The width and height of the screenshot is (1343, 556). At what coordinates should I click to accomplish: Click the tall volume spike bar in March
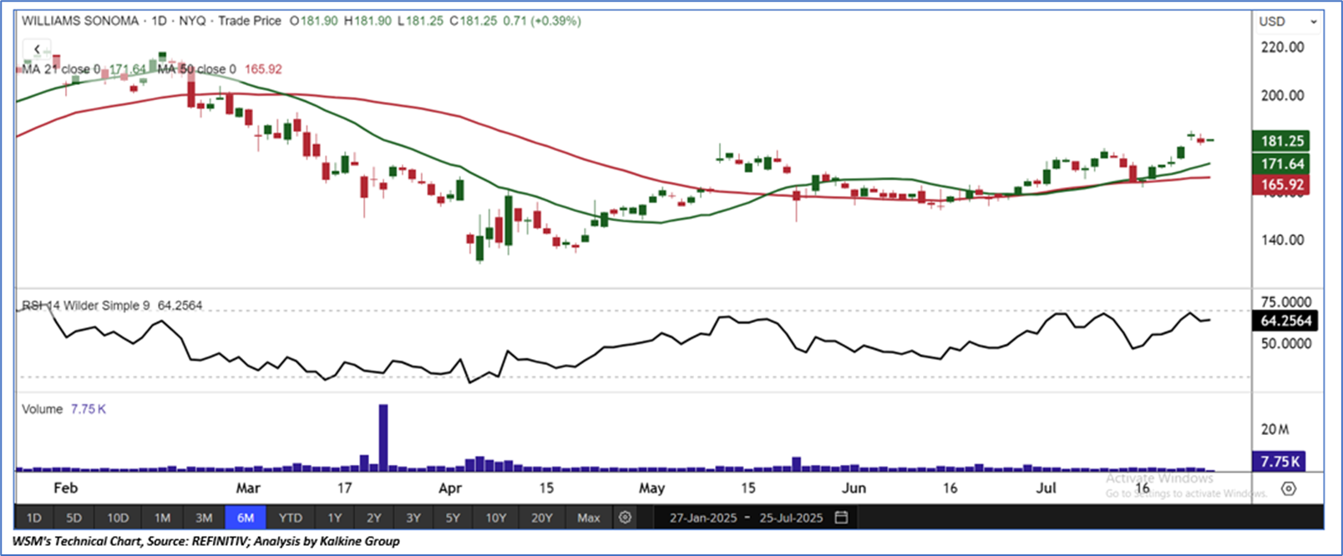pyautogui.click(x=383, y=437)
